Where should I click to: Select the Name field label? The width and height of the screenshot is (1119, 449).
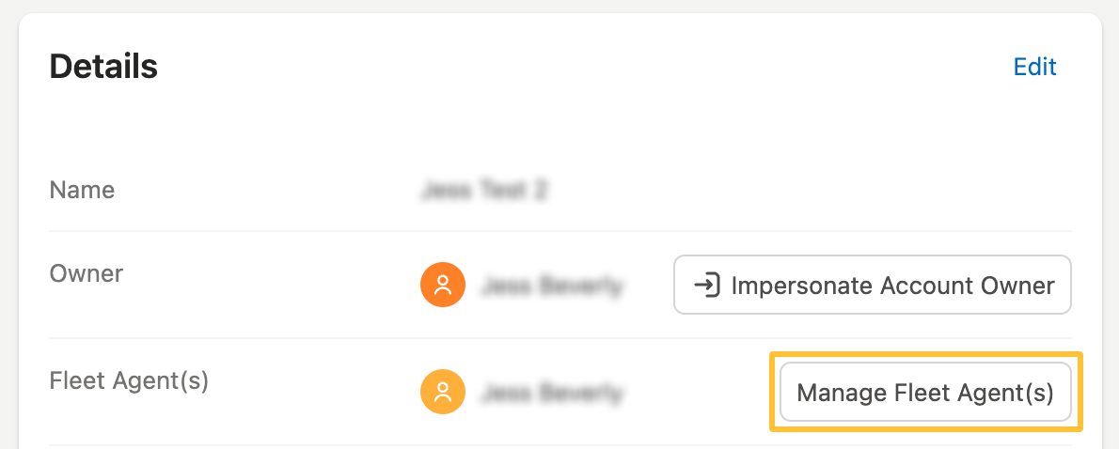click(x=82, y=190)
